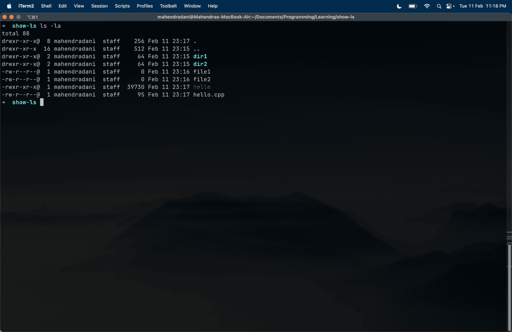
Task: Minimize the terminal using yellow button
Action: [x=12, y=17]
